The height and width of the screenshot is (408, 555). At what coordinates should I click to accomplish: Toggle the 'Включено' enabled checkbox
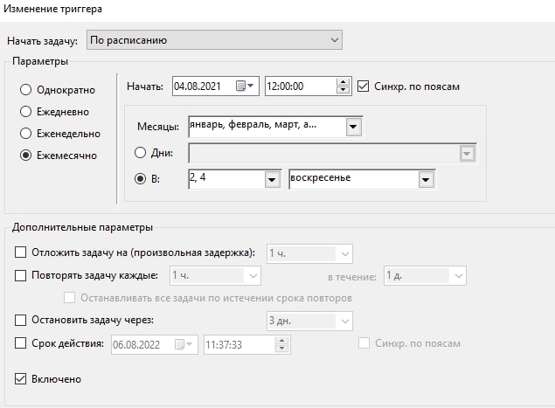[20, 379]
